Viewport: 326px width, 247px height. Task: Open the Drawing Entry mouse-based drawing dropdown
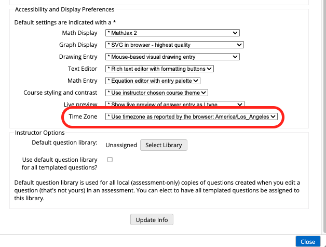click(x=172, y=57)
